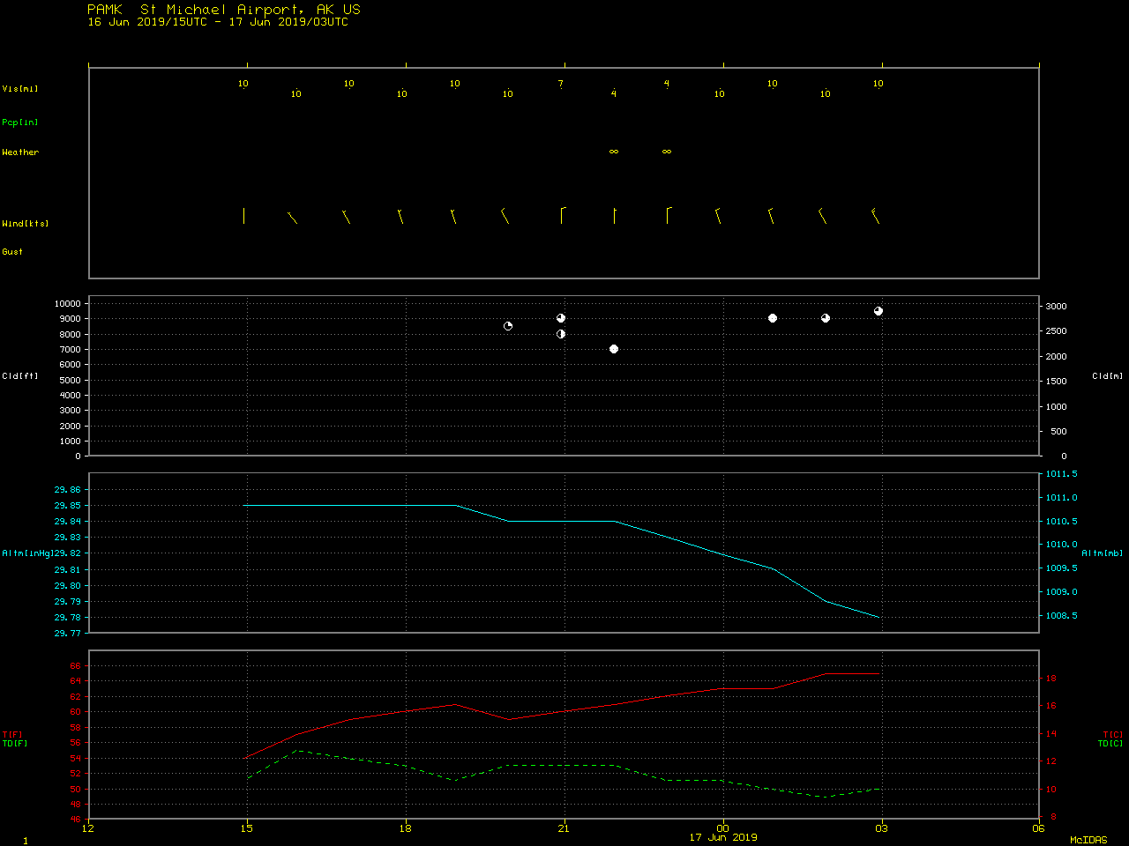This screenshot has height=846, width=1129.
Task: Select the cloud symbol plotted at 8000 ft
Action: pos(561,334)
